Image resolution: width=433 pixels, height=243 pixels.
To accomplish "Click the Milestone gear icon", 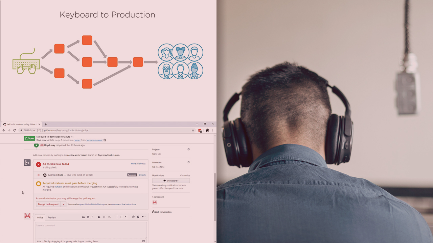I will (188, 162).
